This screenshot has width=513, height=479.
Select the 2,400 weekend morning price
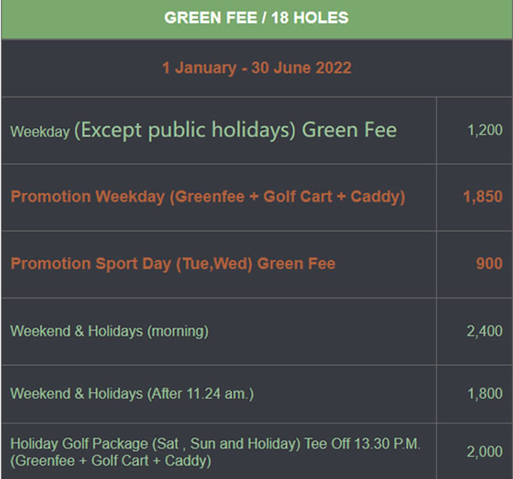[484, 331]
